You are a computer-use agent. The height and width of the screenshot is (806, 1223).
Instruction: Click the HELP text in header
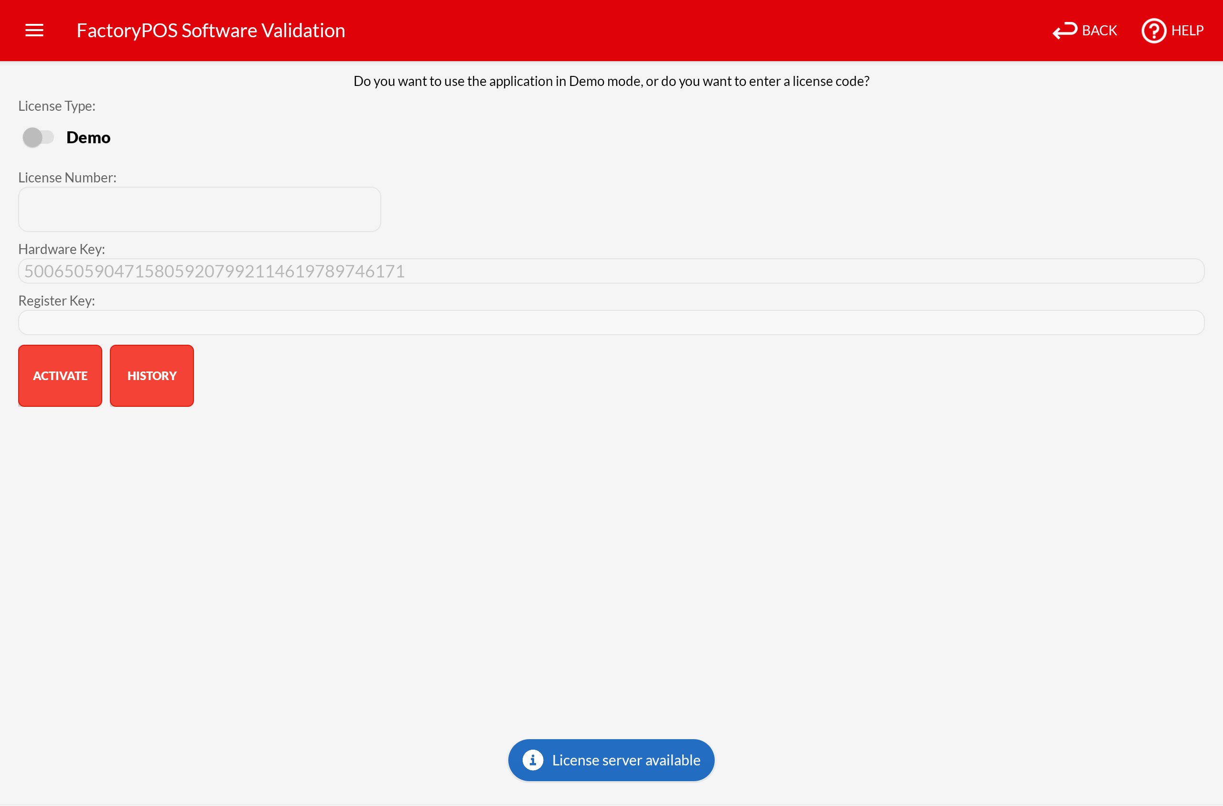tap(1187, 31)
